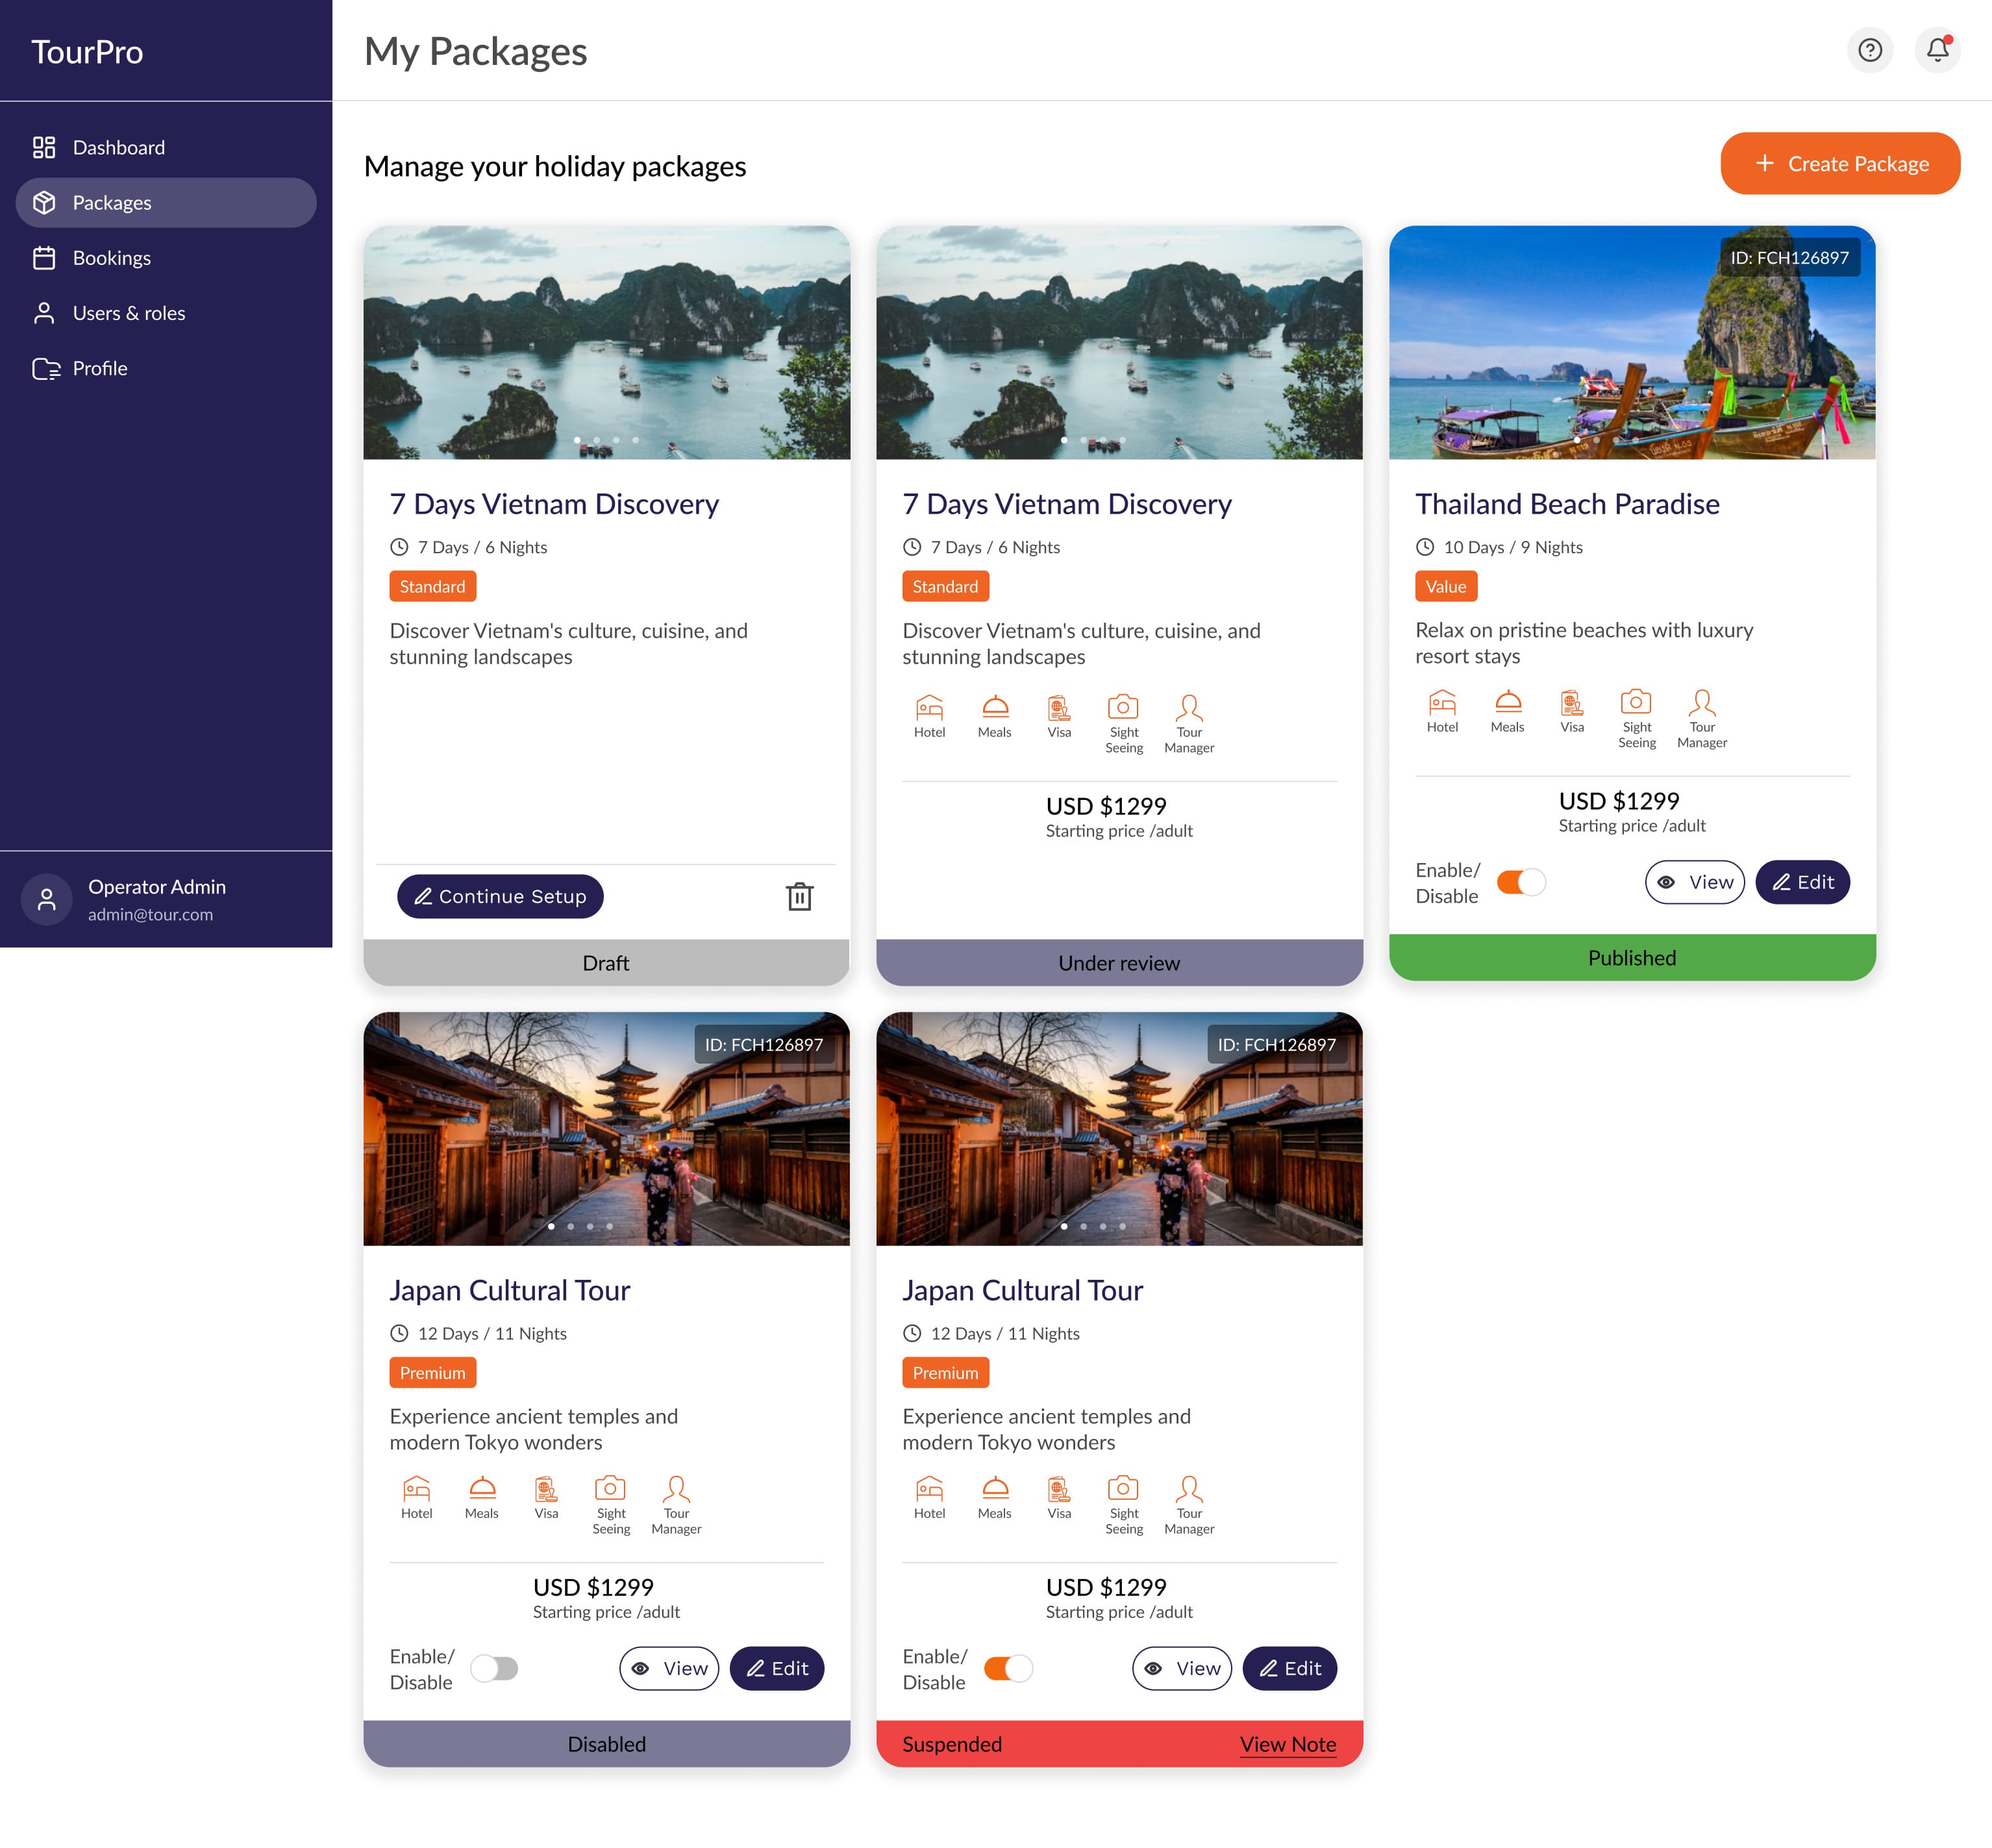Click the Draft status bar
The width and height of the screenshot is (1992, 1848).
point(607,963)
